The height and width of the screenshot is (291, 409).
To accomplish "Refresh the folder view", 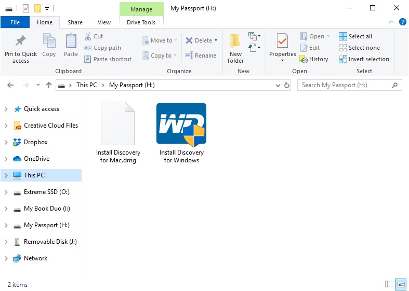I will point(287,86).
